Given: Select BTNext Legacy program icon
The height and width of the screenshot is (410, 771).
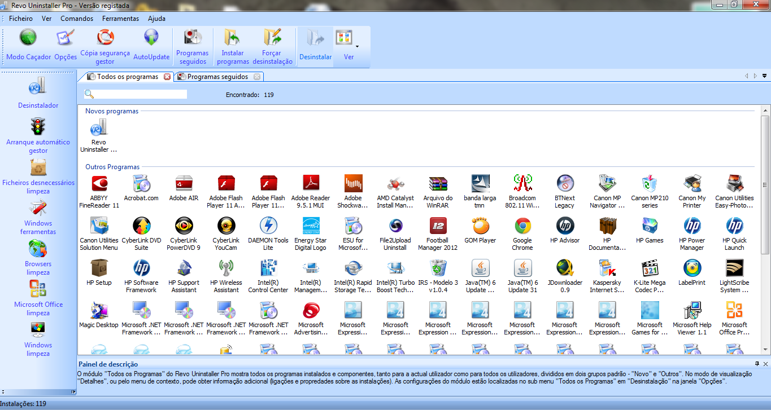Looking at the screenshot, I should click(x=565, y=192).
